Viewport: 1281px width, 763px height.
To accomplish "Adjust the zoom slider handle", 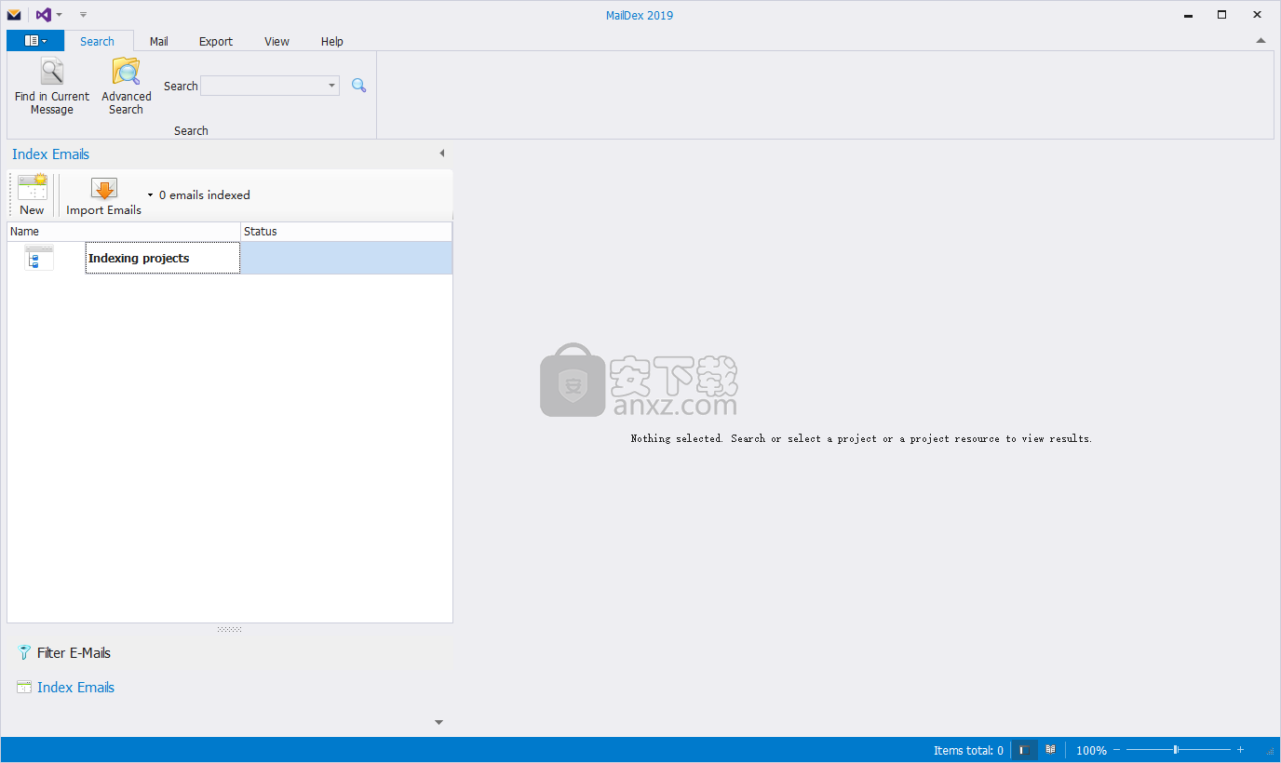I will tap(1176, 750).
